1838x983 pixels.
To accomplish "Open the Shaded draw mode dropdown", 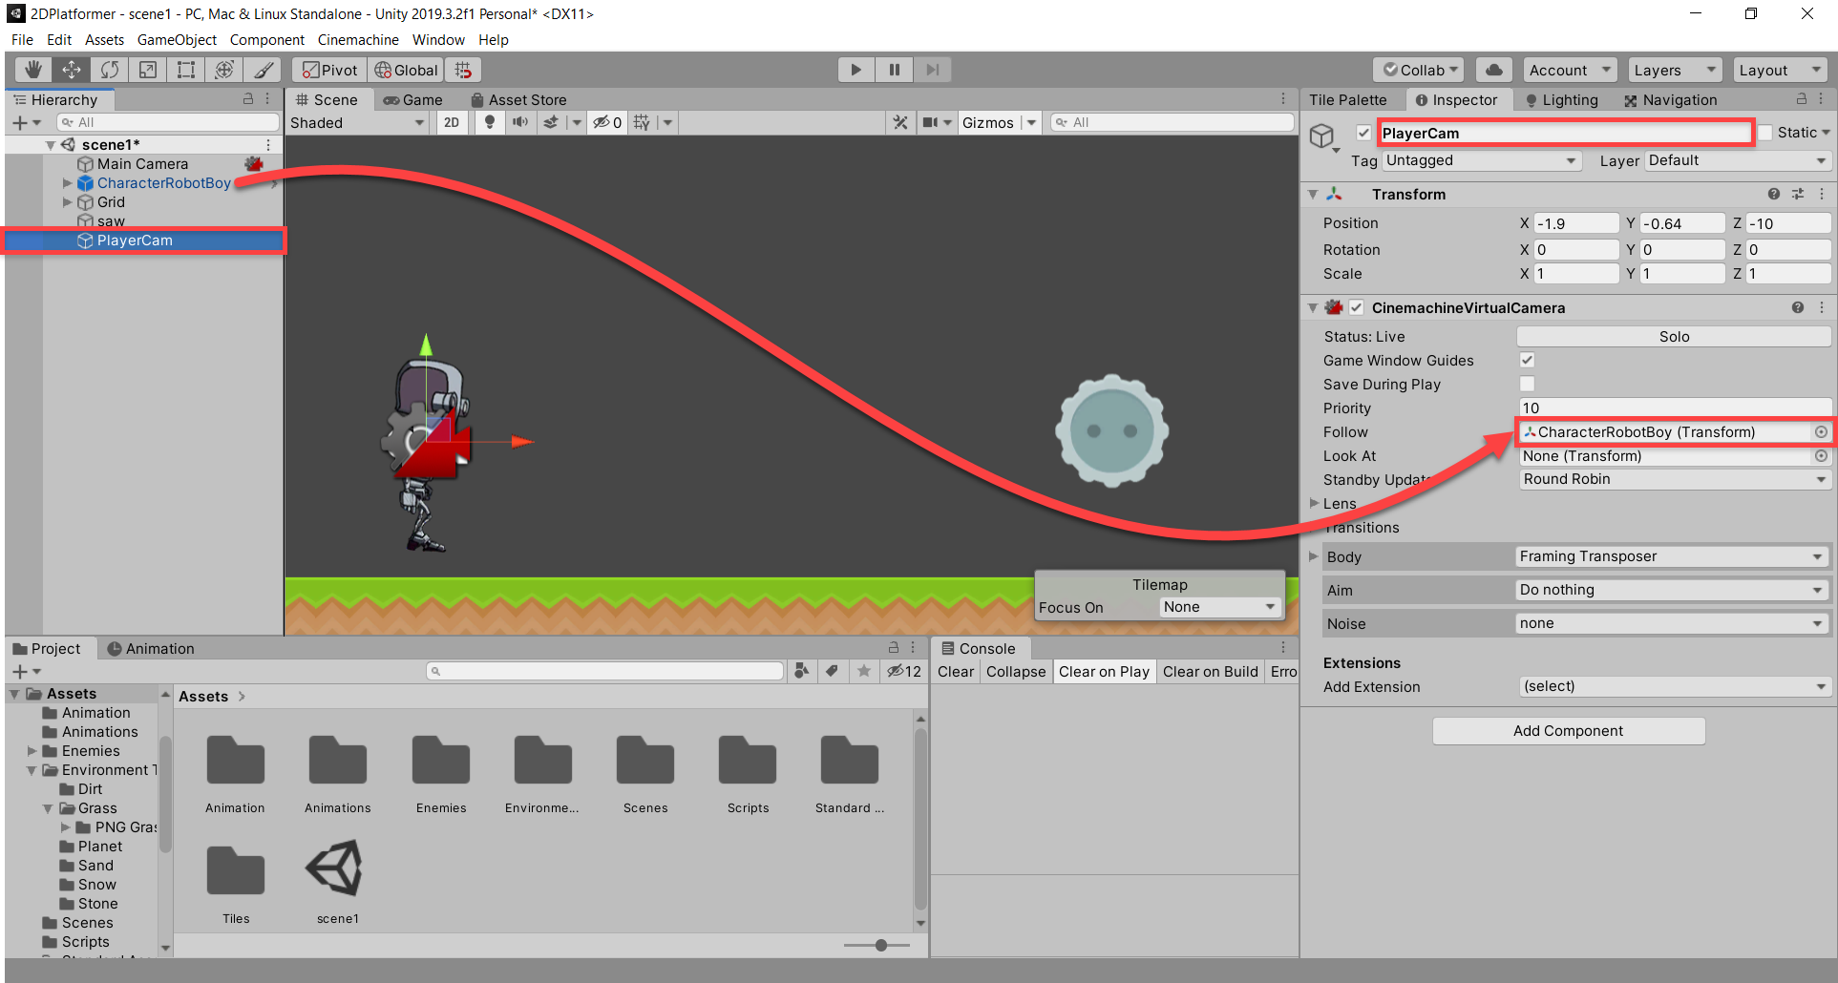I will [357, 122].
